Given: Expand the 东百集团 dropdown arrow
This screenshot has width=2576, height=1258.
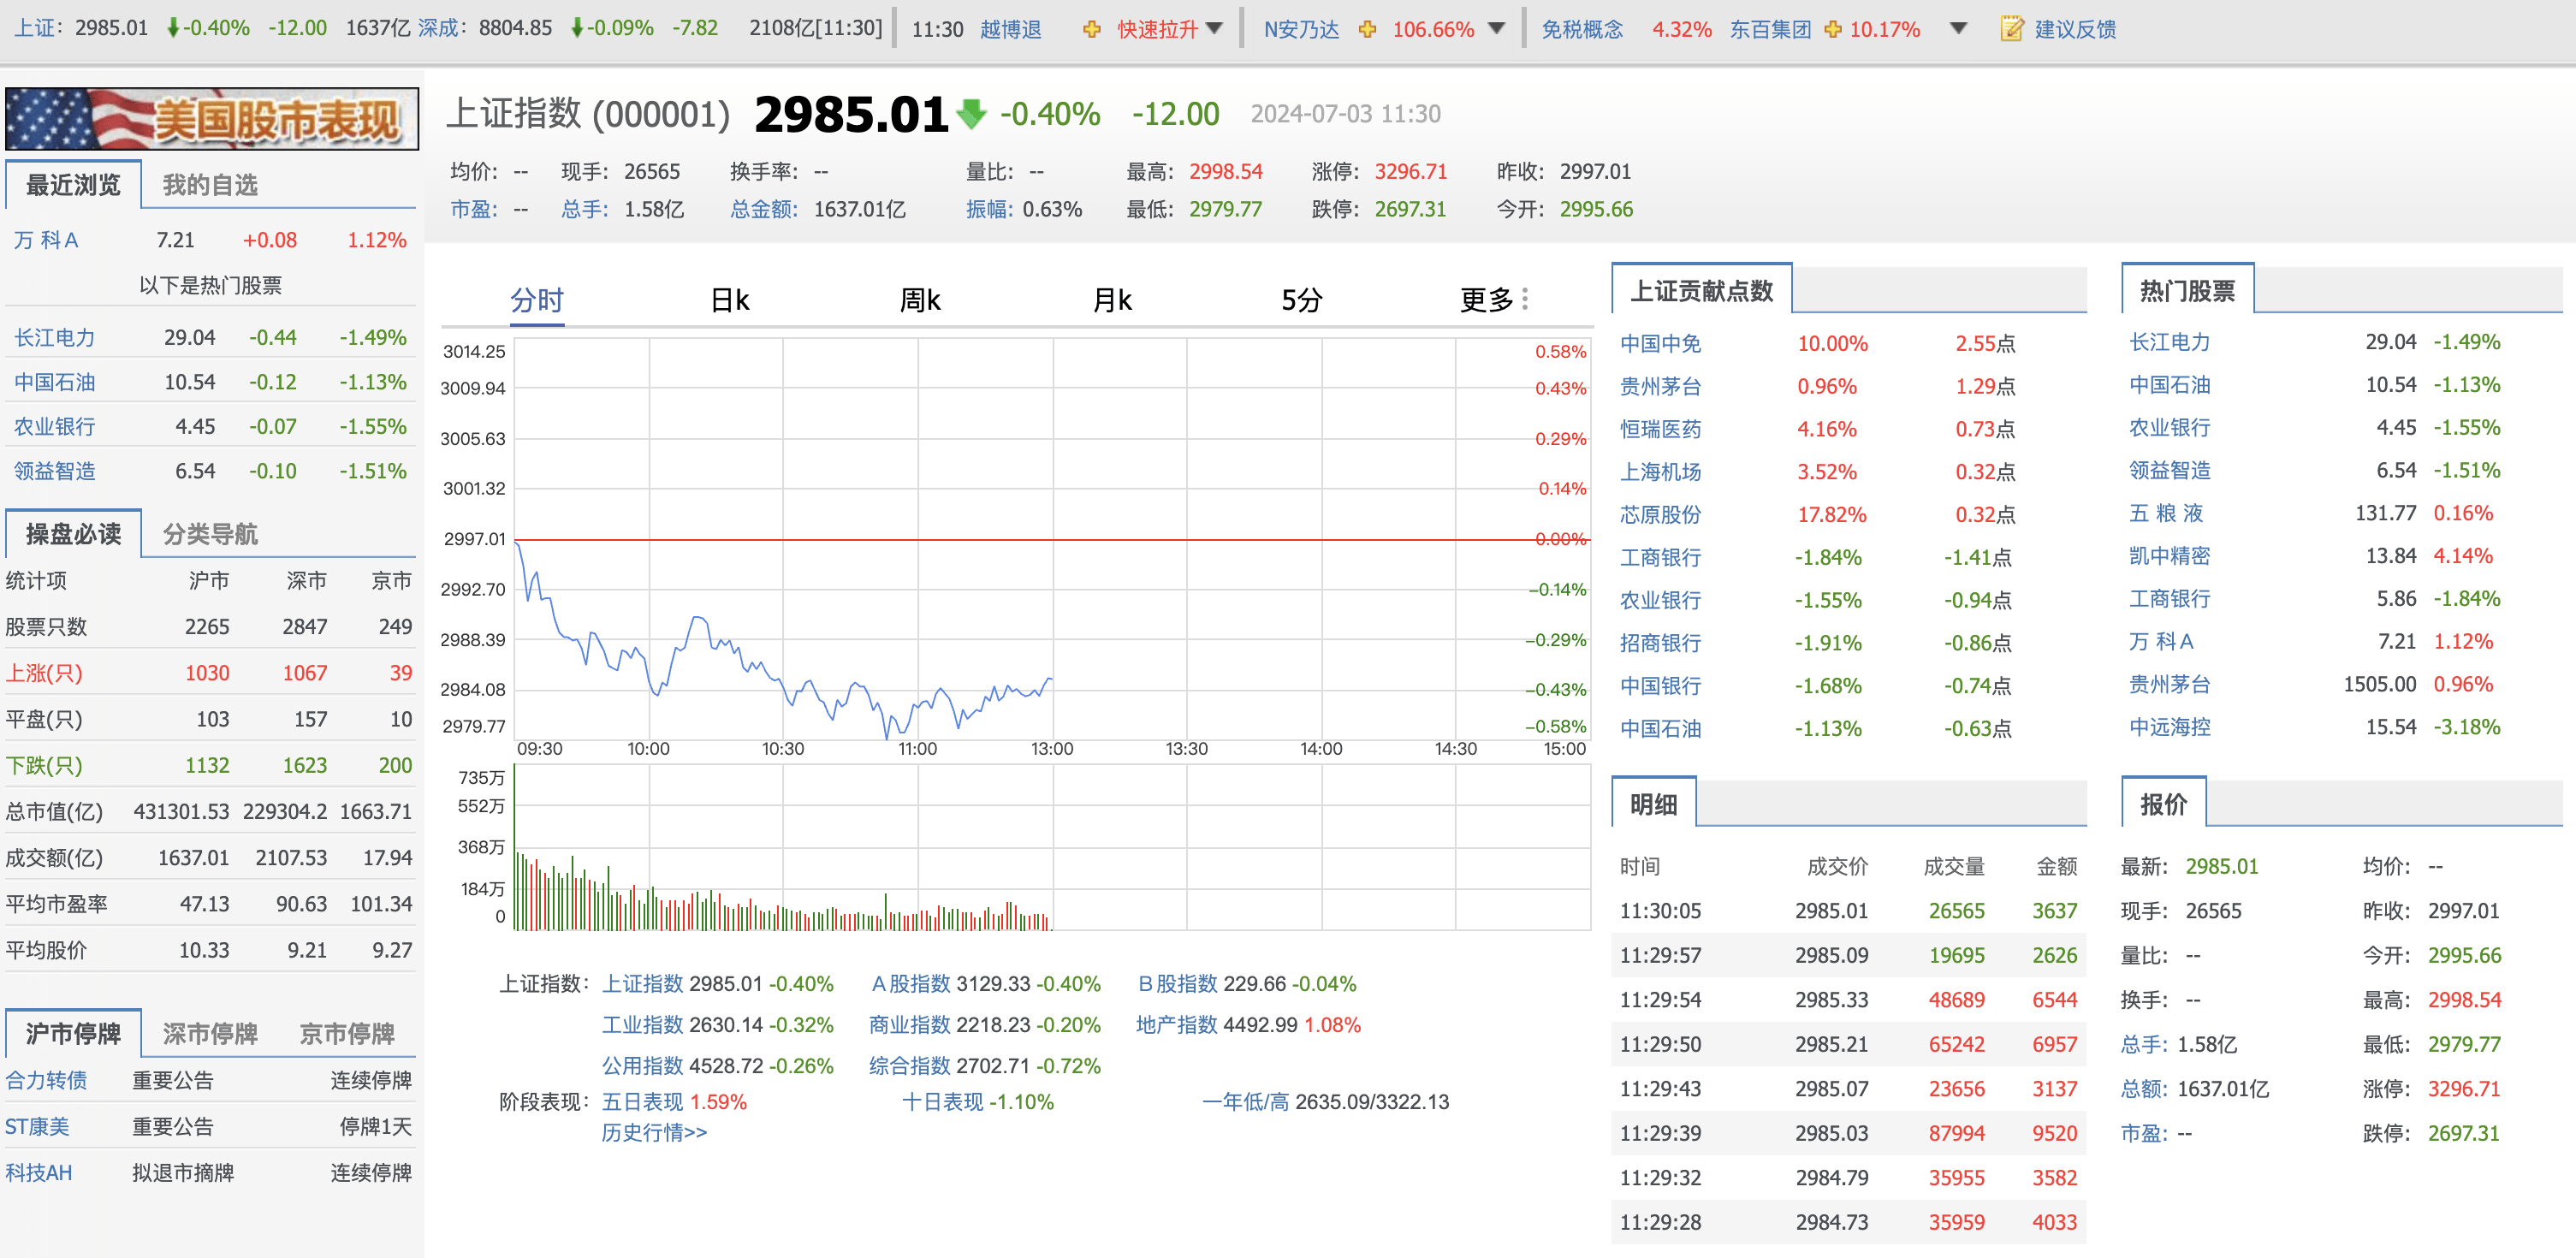Looking at the screenshot, I should click(1957, 29).
